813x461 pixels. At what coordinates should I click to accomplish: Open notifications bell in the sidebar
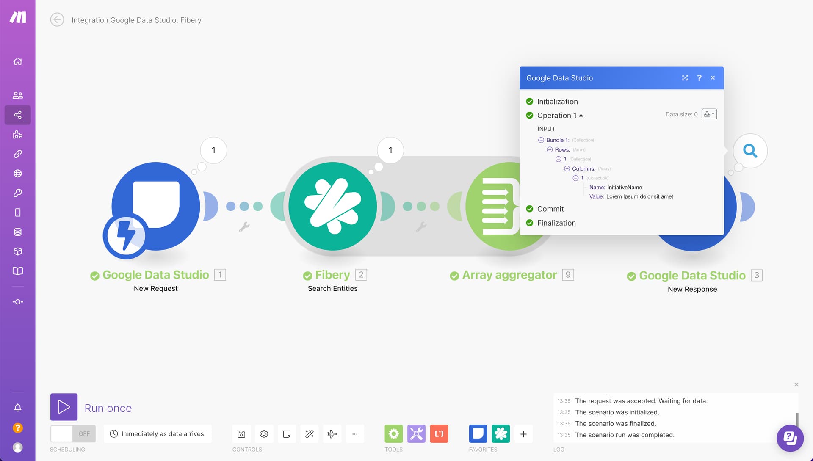18,408
